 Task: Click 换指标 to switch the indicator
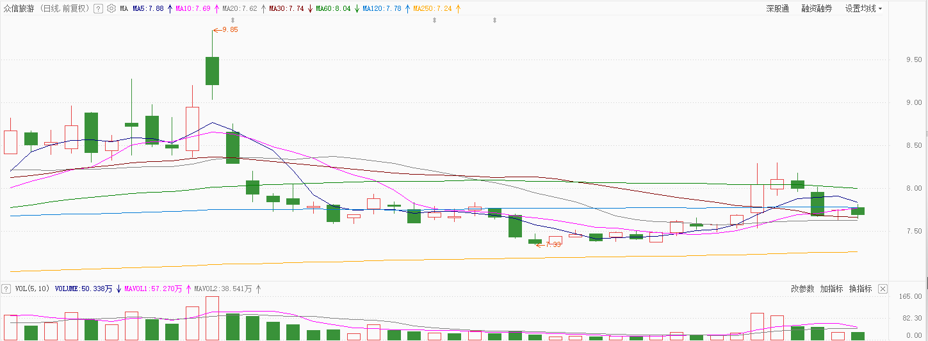coord(860,289)
